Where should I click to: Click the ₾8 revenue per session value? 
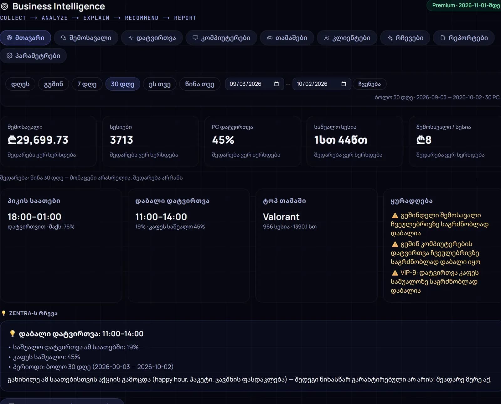click(424, 140)
